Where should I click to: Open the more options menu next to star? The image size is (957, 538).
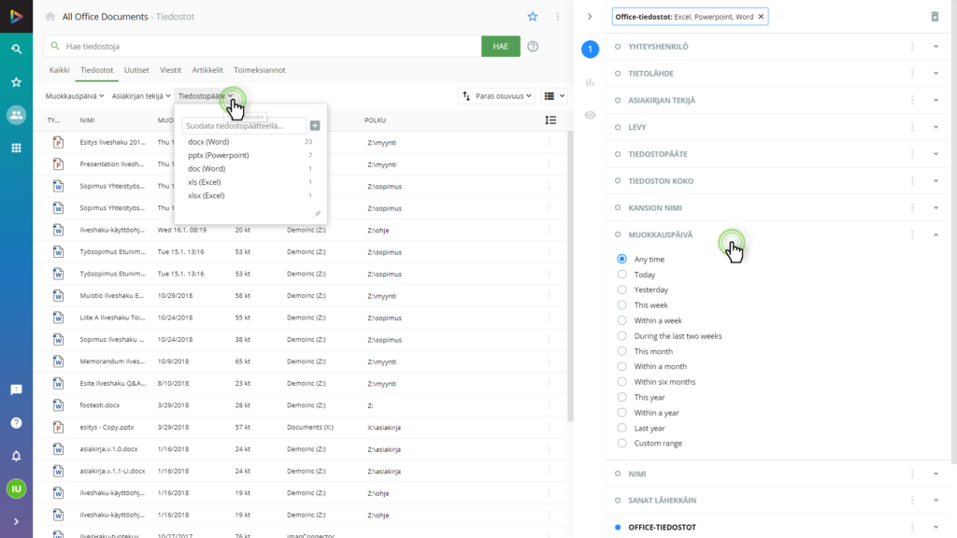[x=557, y=17]
